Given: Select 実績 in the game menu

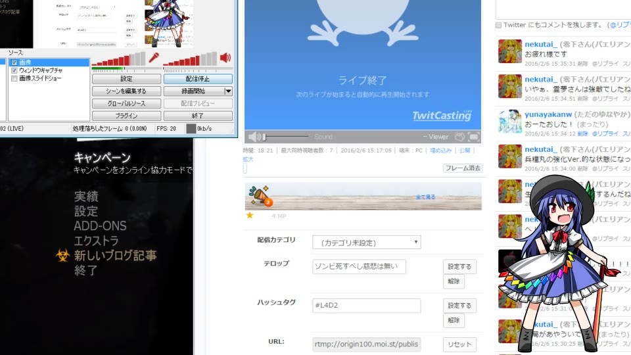Looking at the screenshot, I should click(x=86, y=197).
